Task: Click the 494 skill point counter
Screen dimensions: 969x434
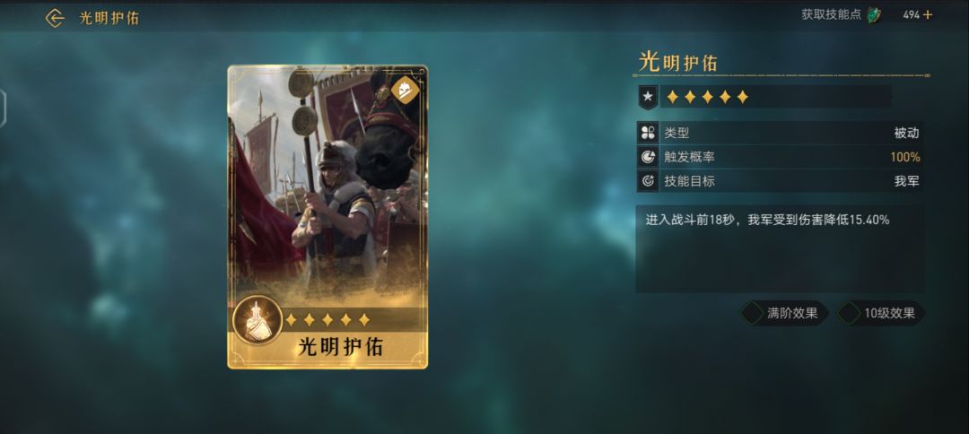Action: (911, 15)
